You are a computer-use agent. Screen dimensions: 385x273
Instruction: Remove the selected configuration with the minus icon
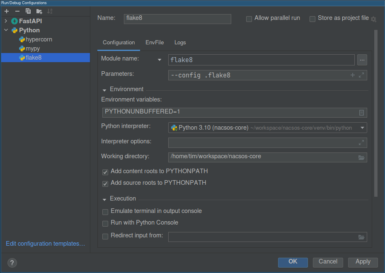(x=17, y=11)
